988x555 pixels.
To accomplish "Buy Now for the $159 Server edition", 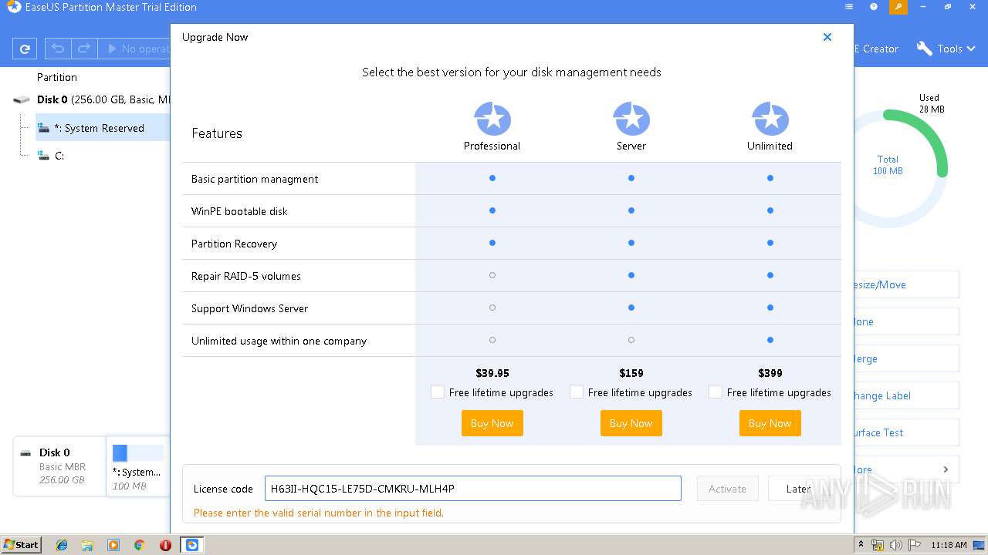I will coord(631,423).
